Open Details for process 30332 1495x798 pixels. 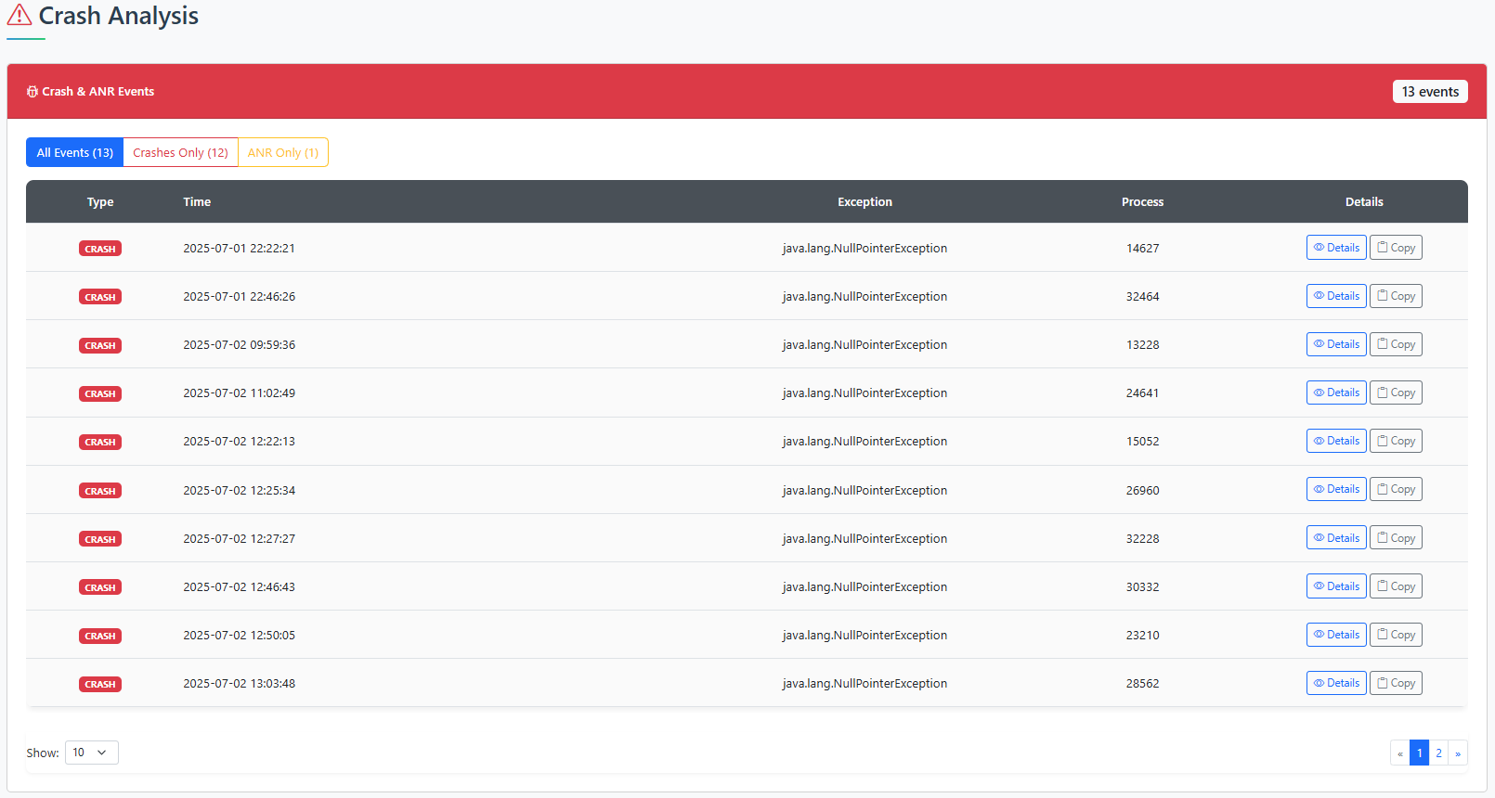point(1335,586)
